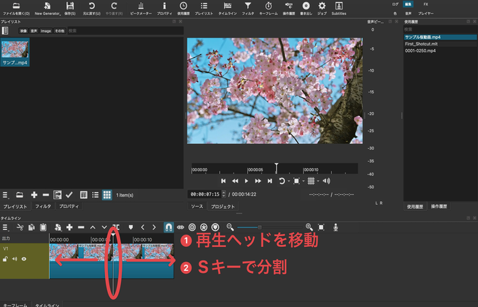The image size is (478, 307).
Task: Open the timeline hamburger menu
Action: tap(5, 226)
